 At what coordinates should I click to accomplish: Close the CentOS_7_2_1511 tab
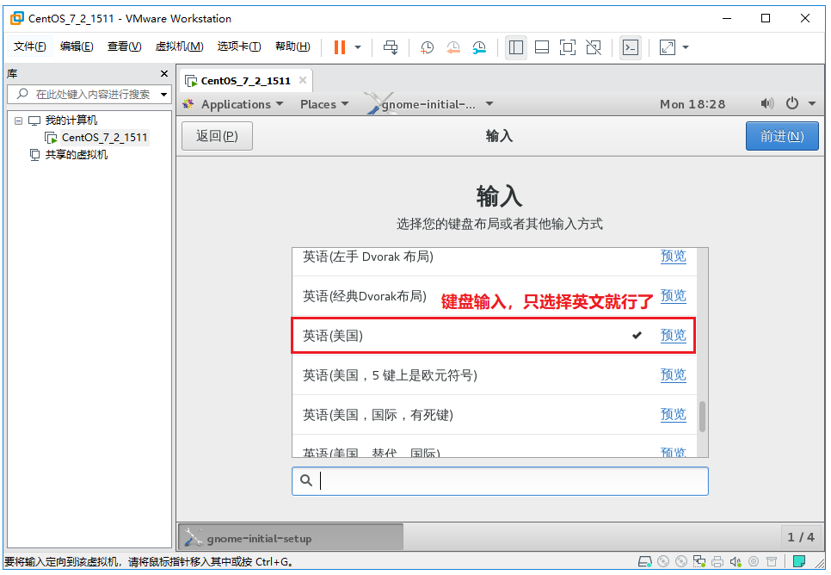[303, 80]
